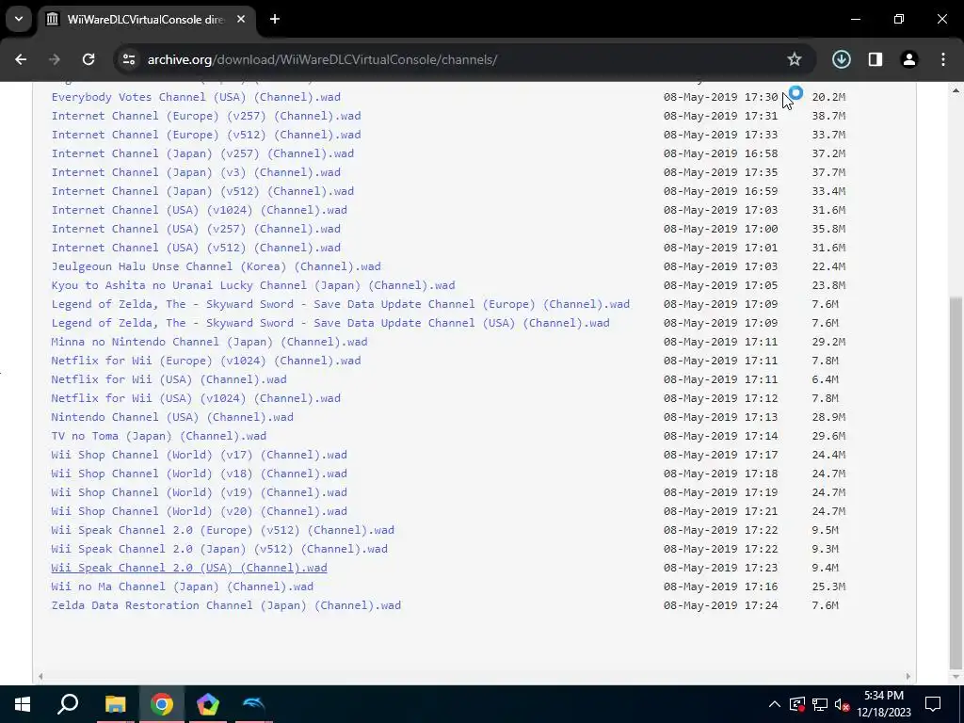
Task: Download Wii Speak Channel 2.0 (USA) wad
Action: tap(188, 568)
